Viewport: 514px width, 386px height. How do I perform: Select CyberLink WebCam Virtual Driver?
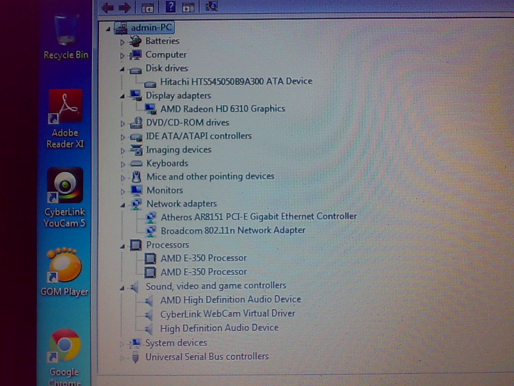click(227, 314)
